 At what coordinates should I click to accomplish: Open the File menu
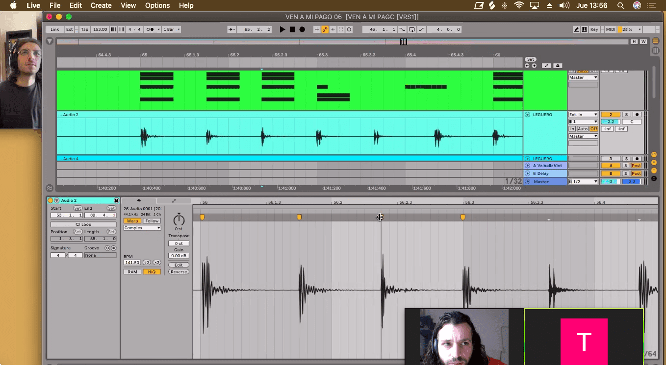(55, 5)
